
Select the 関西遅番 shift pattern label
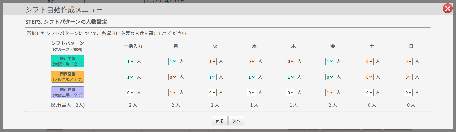[67, 92]
